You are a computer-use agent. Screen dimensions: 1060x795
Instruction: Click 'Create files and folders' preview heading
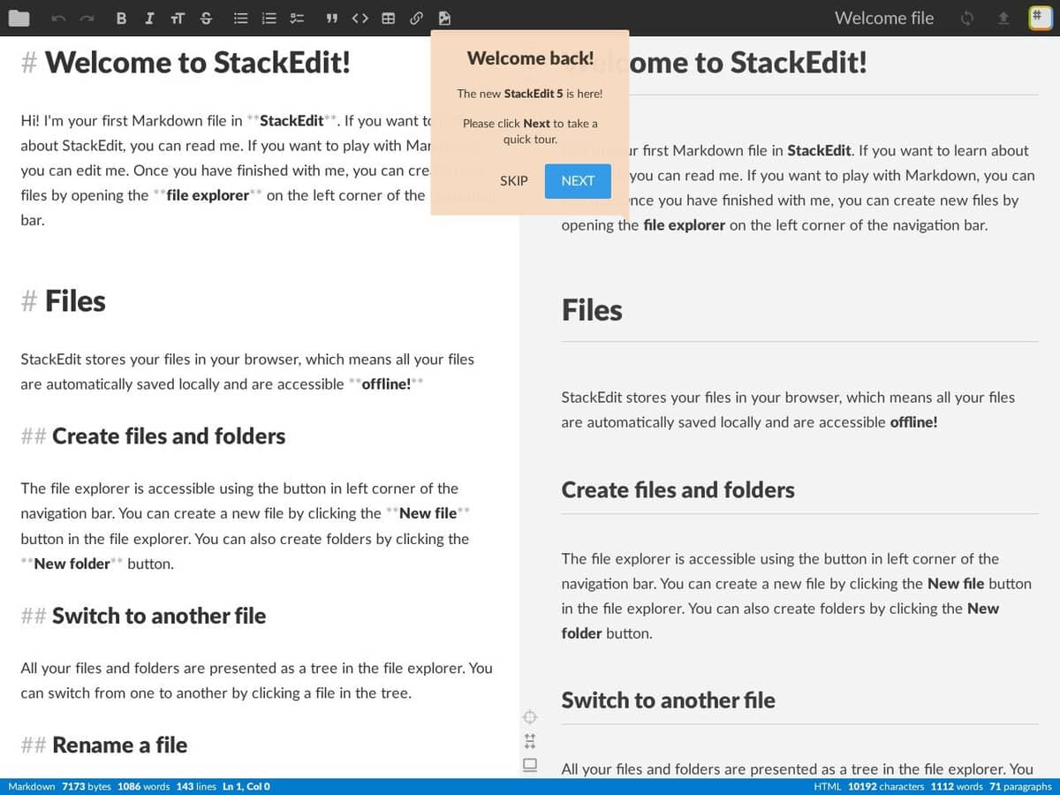[x=678, y=490]
